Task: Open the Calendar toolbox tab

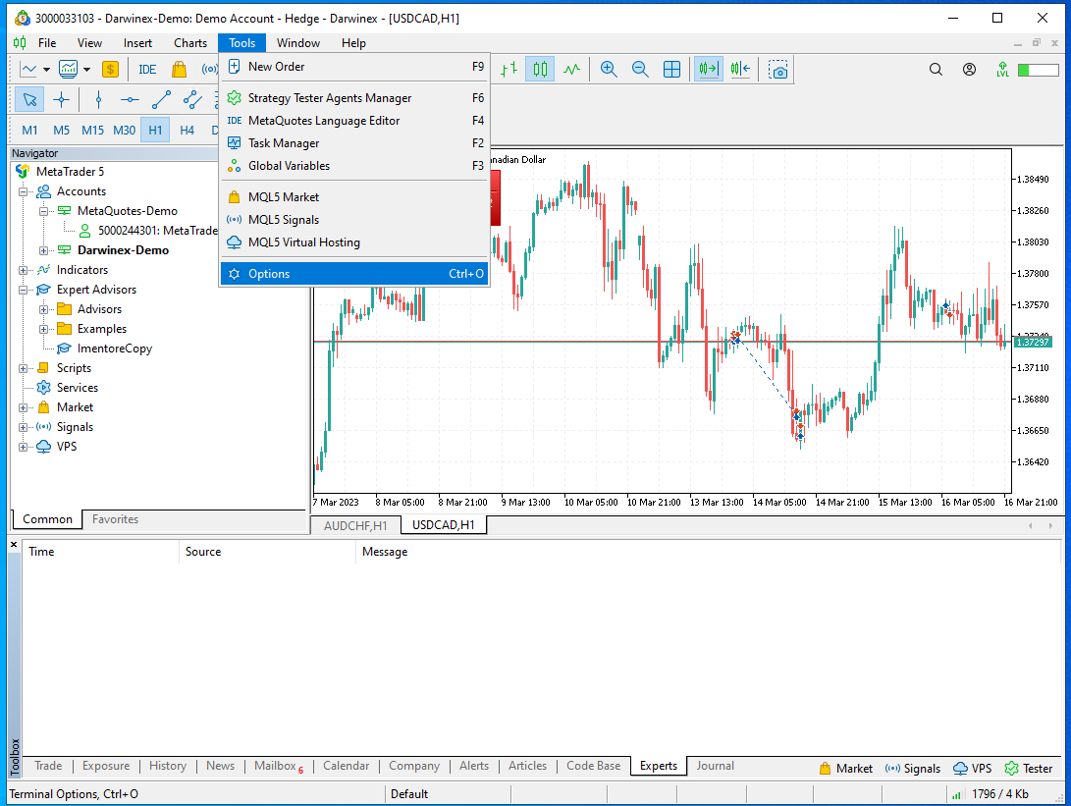Action: (346, 766)
